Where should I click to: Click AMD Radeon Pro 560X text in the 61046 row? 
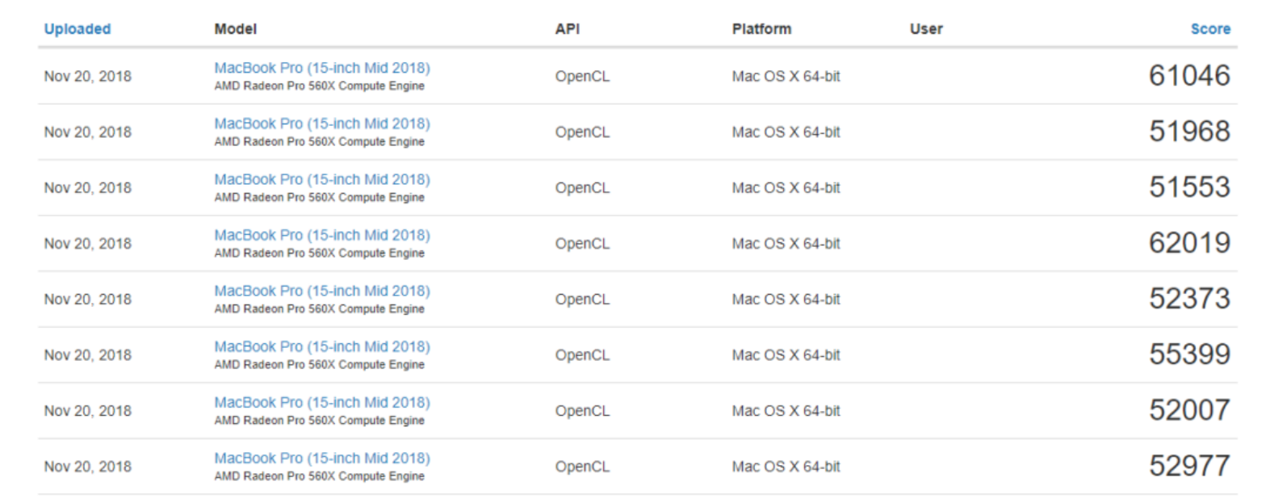click(x=319, y=86)
